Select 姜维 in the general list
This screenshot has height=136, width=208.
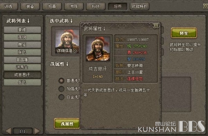(x=22, y=29)
